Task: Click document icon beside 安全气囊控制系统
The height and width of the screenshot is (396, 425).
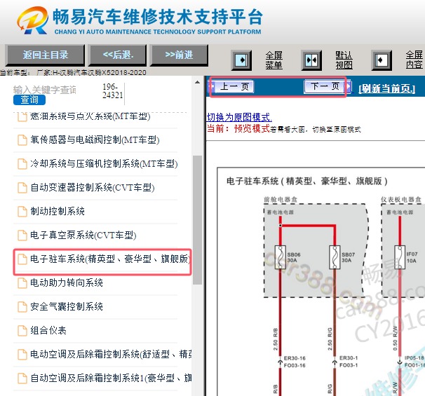Action: (22, 307)
